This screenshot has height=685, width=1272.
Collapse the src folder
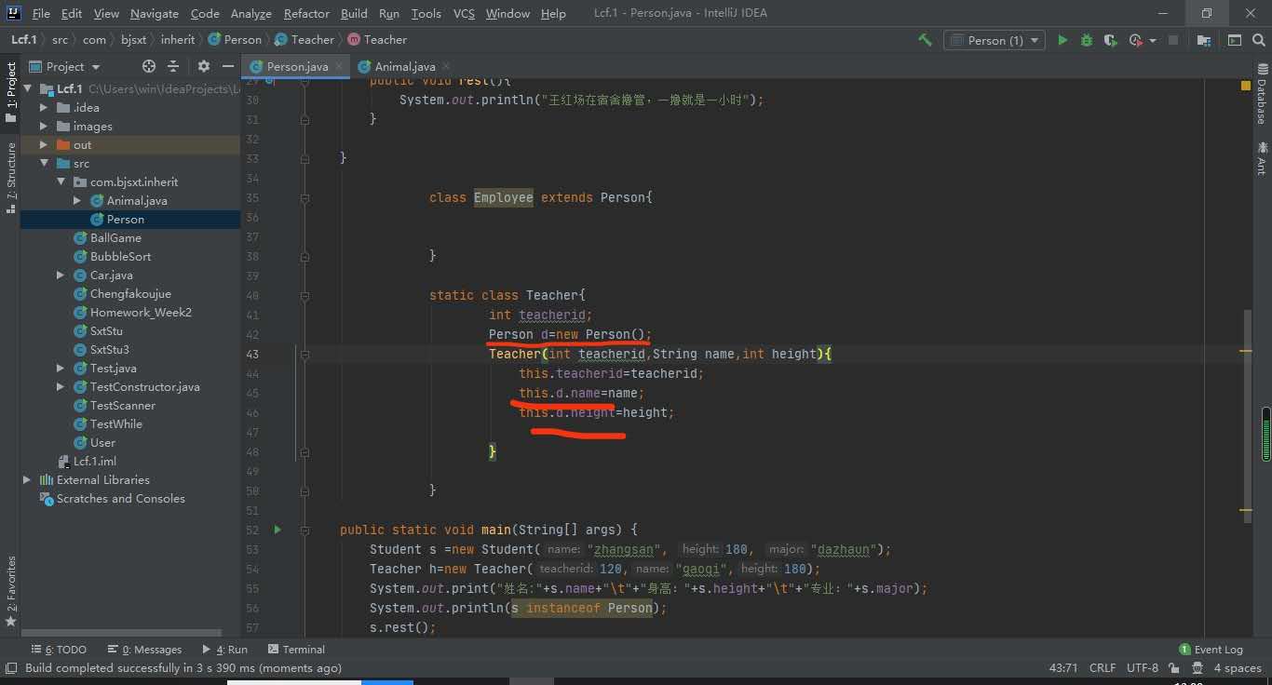(x=44, y=163)
